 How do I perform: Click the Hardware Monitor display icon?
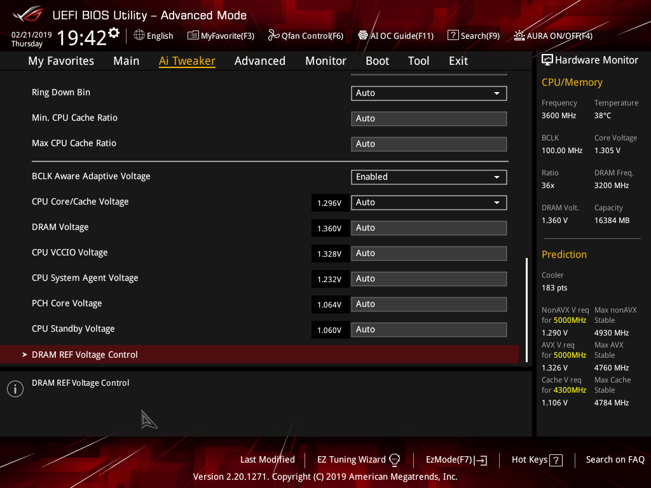click(547, 60)
